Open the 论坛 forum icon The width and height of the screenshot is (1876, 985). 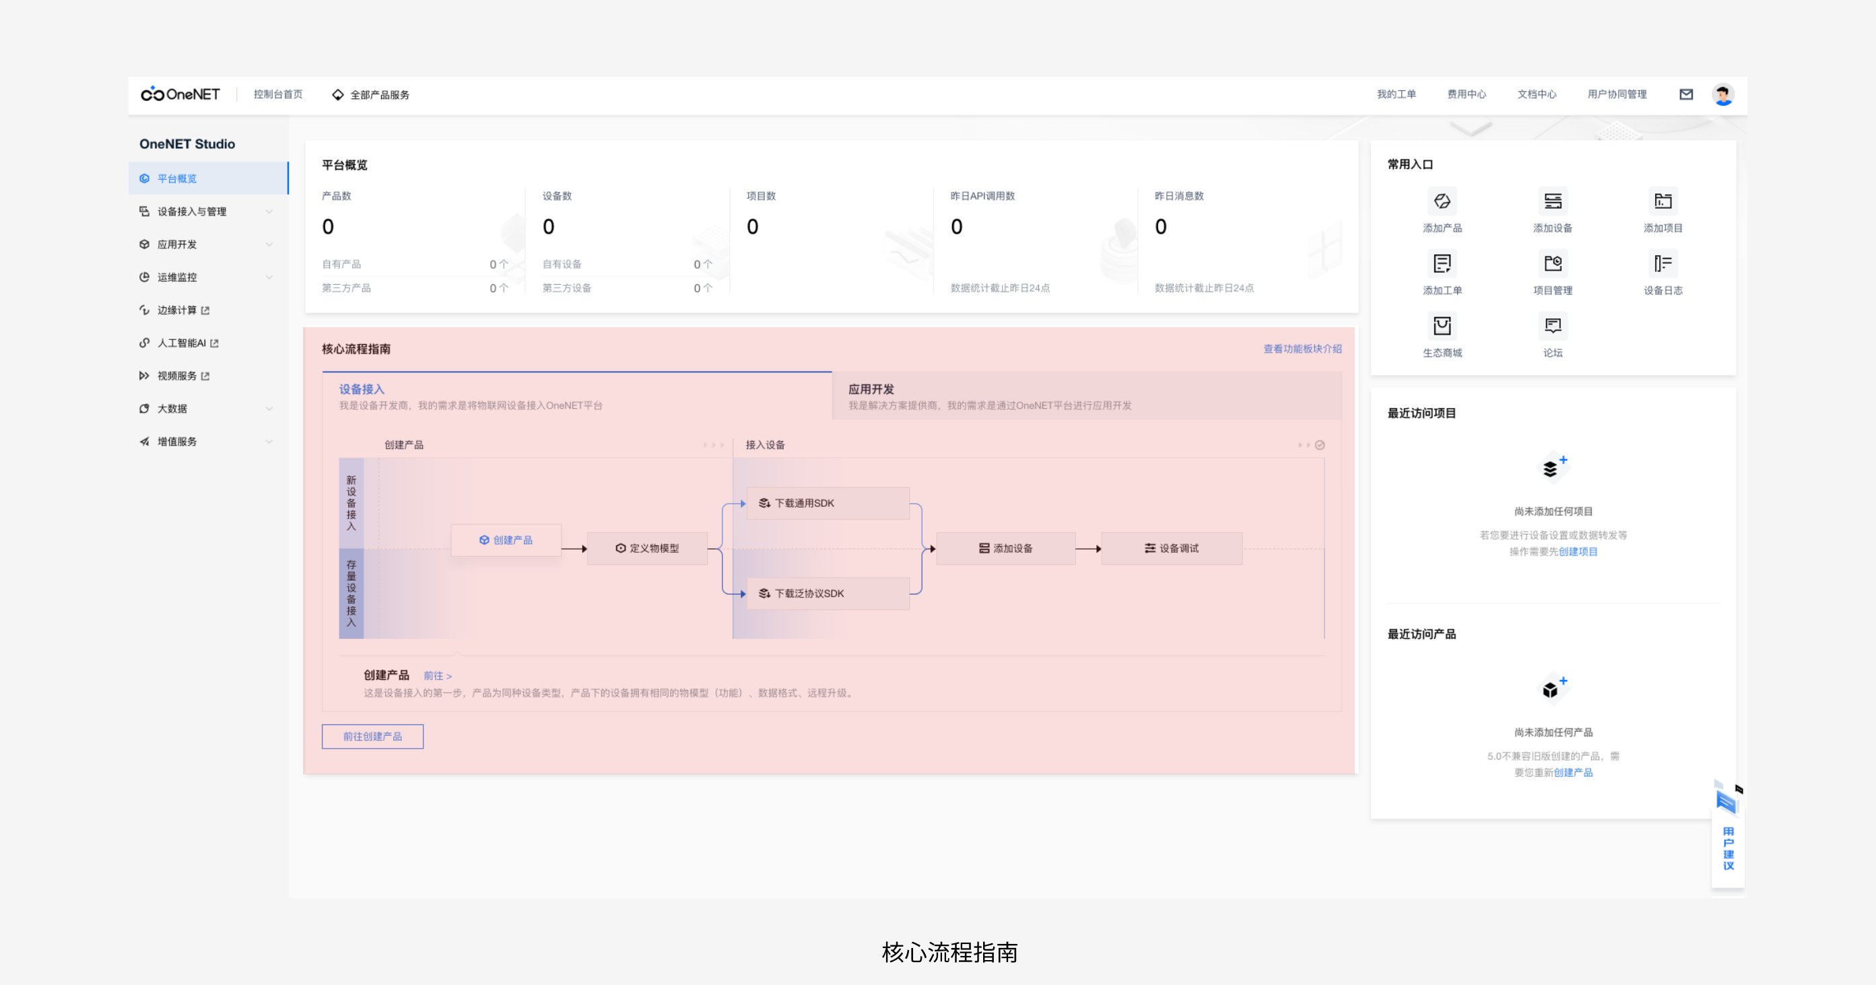coord(1553,326)
